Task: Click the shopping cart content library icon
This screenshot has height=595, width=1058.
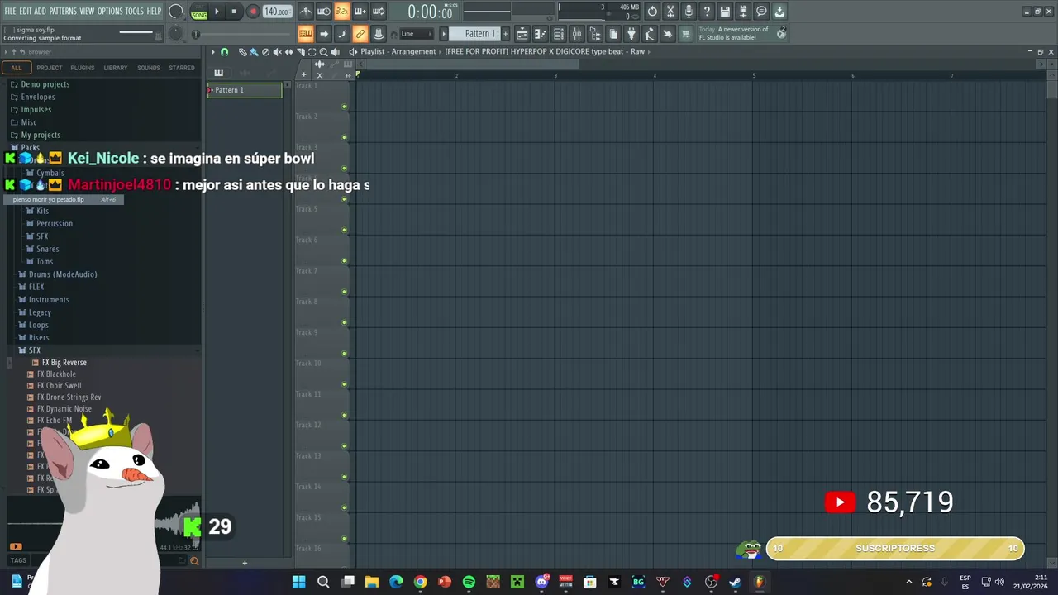Action: coord(685,34)
